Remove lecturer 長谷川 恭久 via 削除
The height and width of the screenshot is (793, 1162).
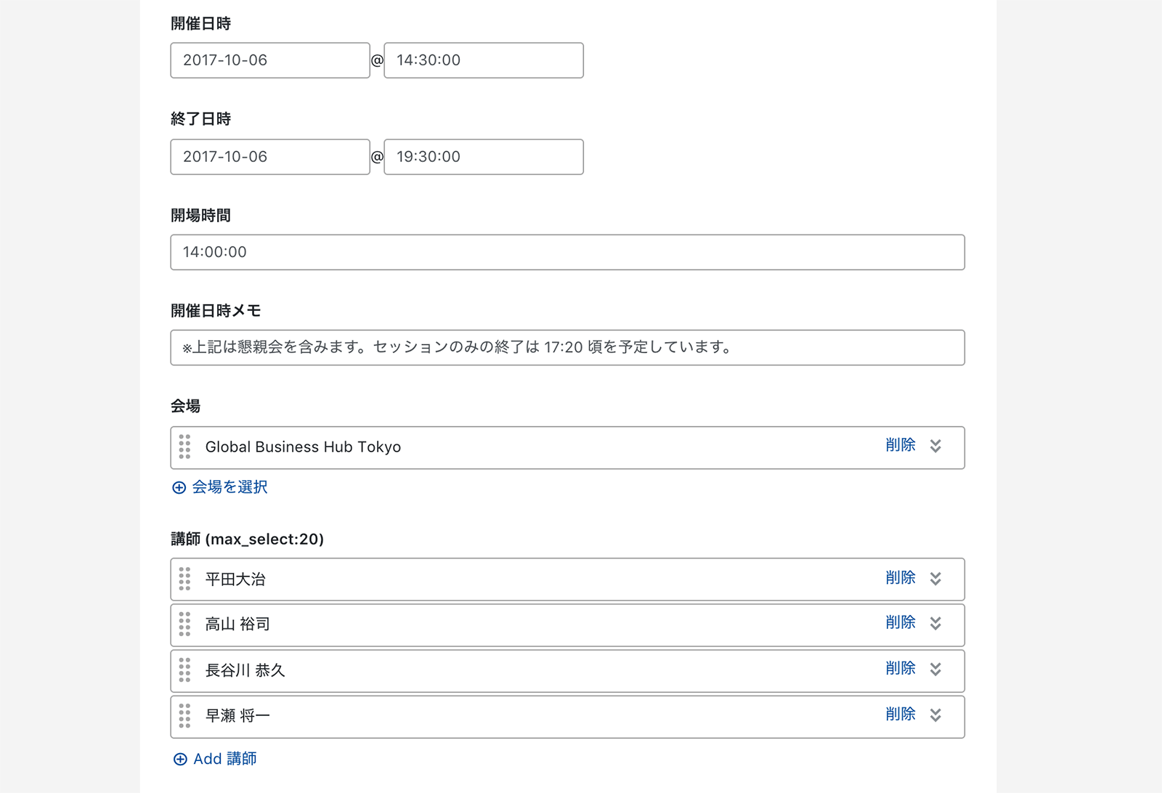click(x=900, y=669)
